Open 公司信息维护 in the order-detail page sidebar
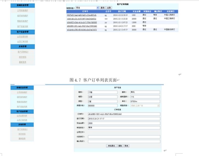199x156 pixels. [x=22, y=92]
